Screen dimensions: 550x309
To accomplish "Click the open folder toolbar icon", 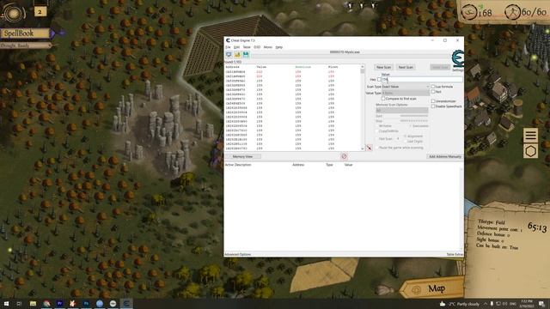I will pyautogui.click(x=237, y=55).
